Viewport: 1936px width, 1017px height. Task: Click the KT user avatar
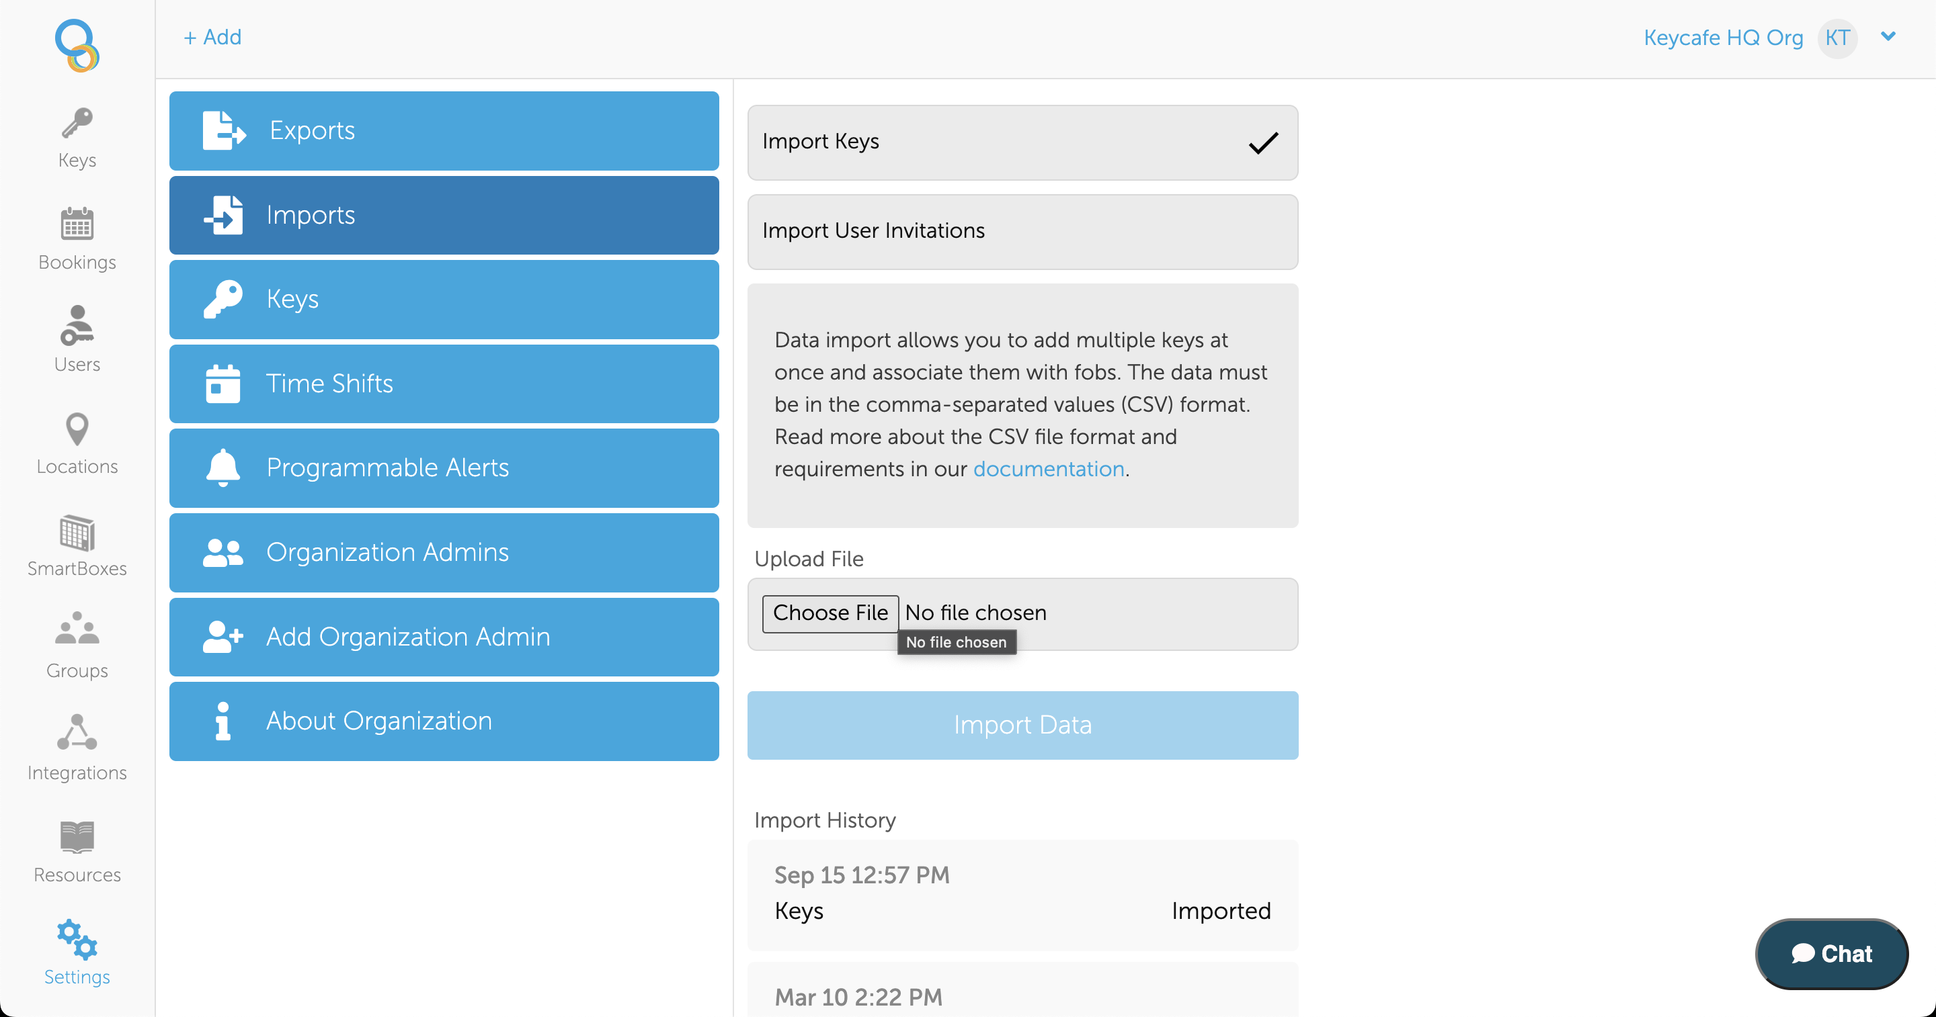1838,38
